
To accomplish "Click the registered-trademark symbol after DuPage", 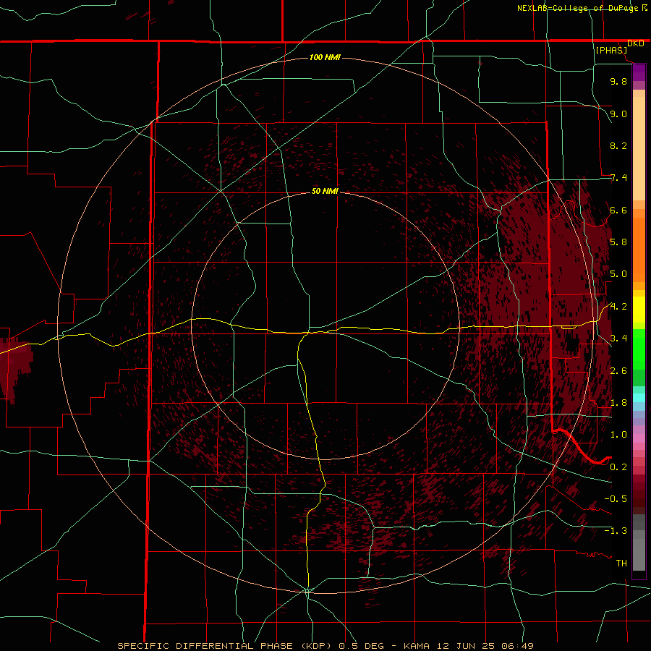I will click(x=644, y=7).
